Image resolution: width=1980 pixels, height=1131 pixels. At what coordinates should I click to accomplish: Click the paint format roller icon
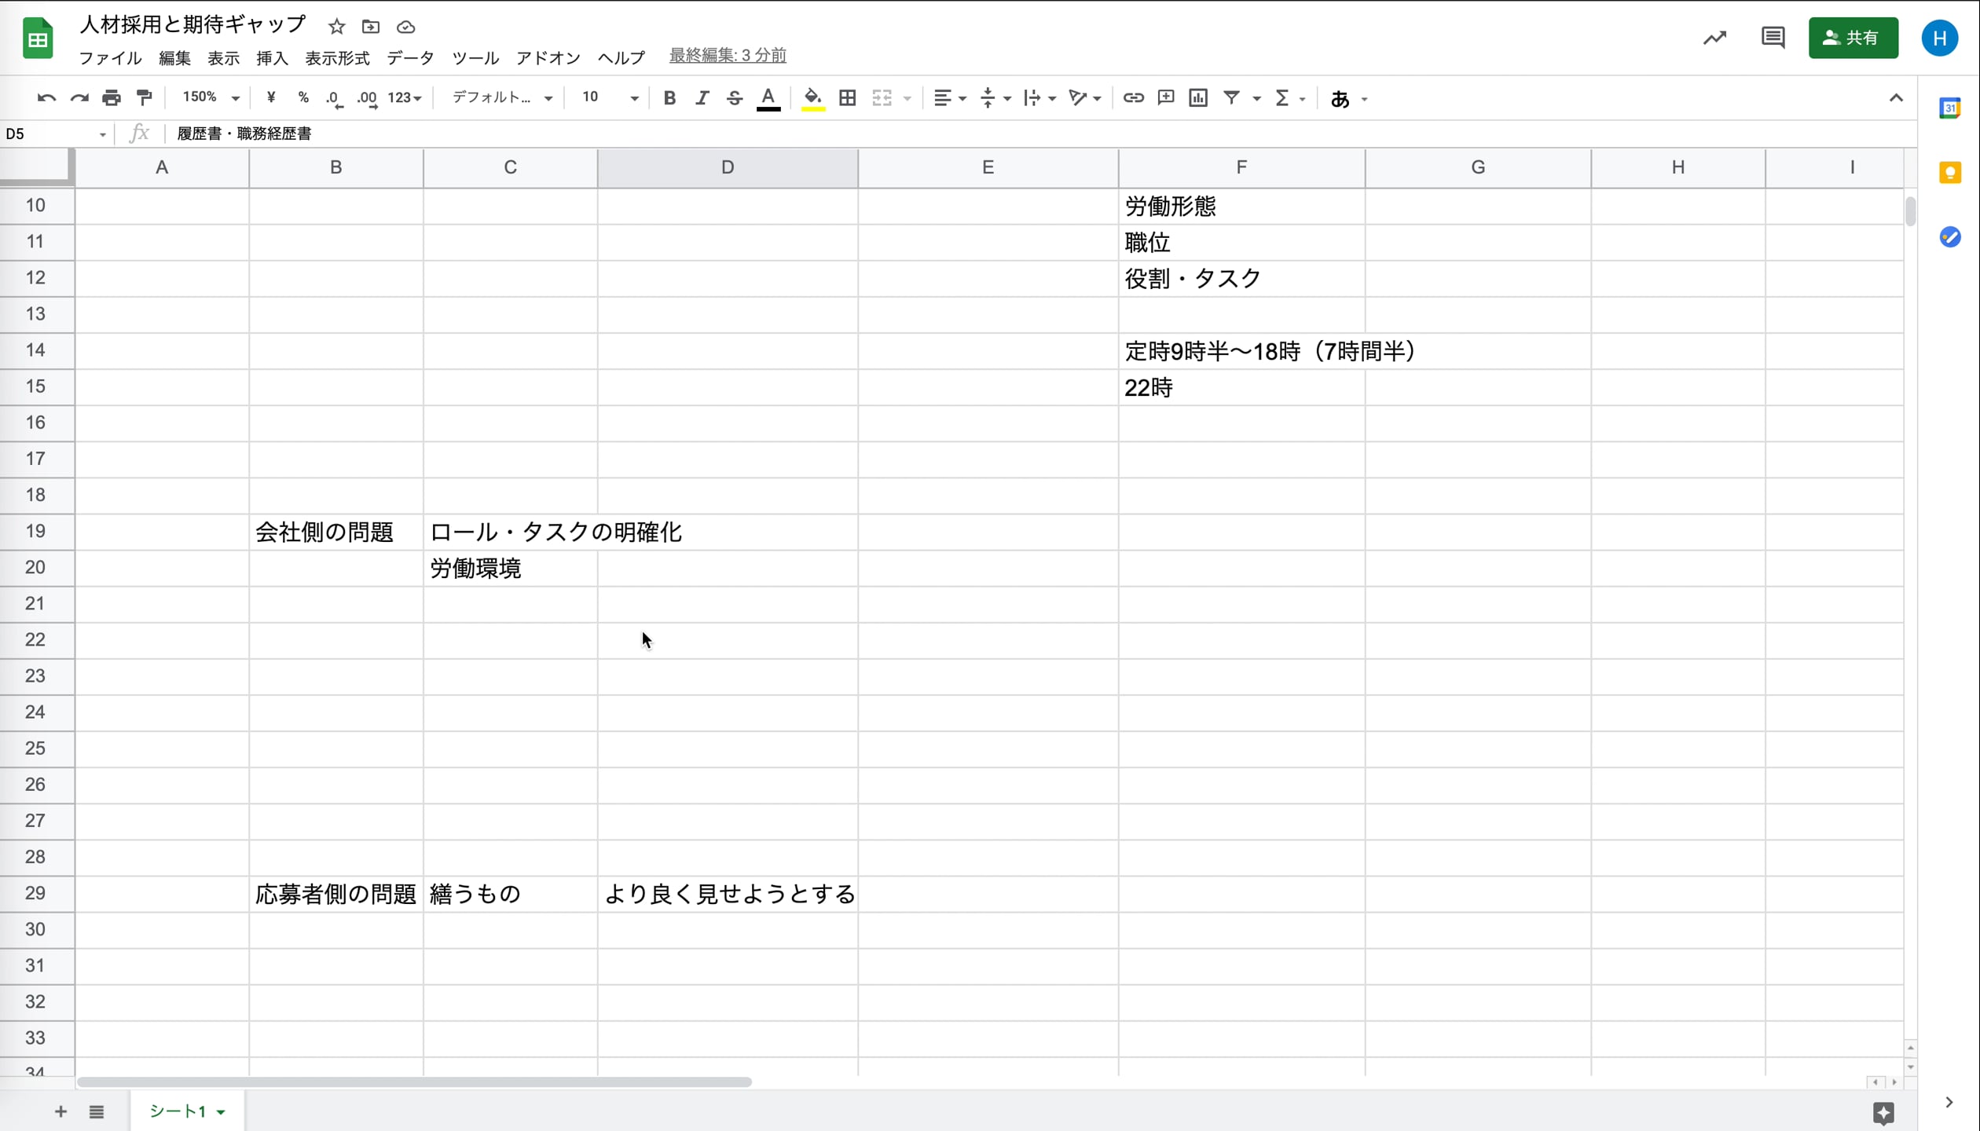coord(145,97)
